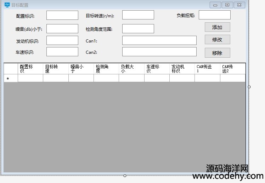Close the 目标配置 window

[239, 5]
